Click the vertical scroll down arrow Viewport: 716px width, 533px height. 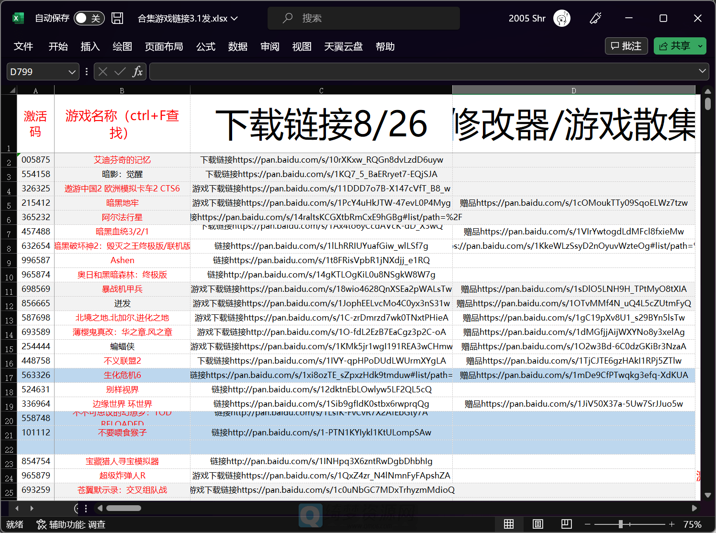click(x=708, y=495)
